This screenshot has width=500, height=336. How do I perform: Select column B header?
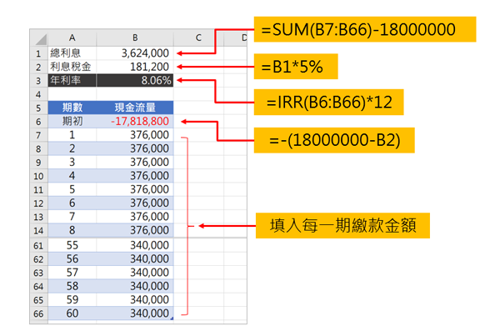tap(135, 38)
